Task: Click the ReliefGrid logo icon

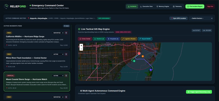Action: click(6, 6)
